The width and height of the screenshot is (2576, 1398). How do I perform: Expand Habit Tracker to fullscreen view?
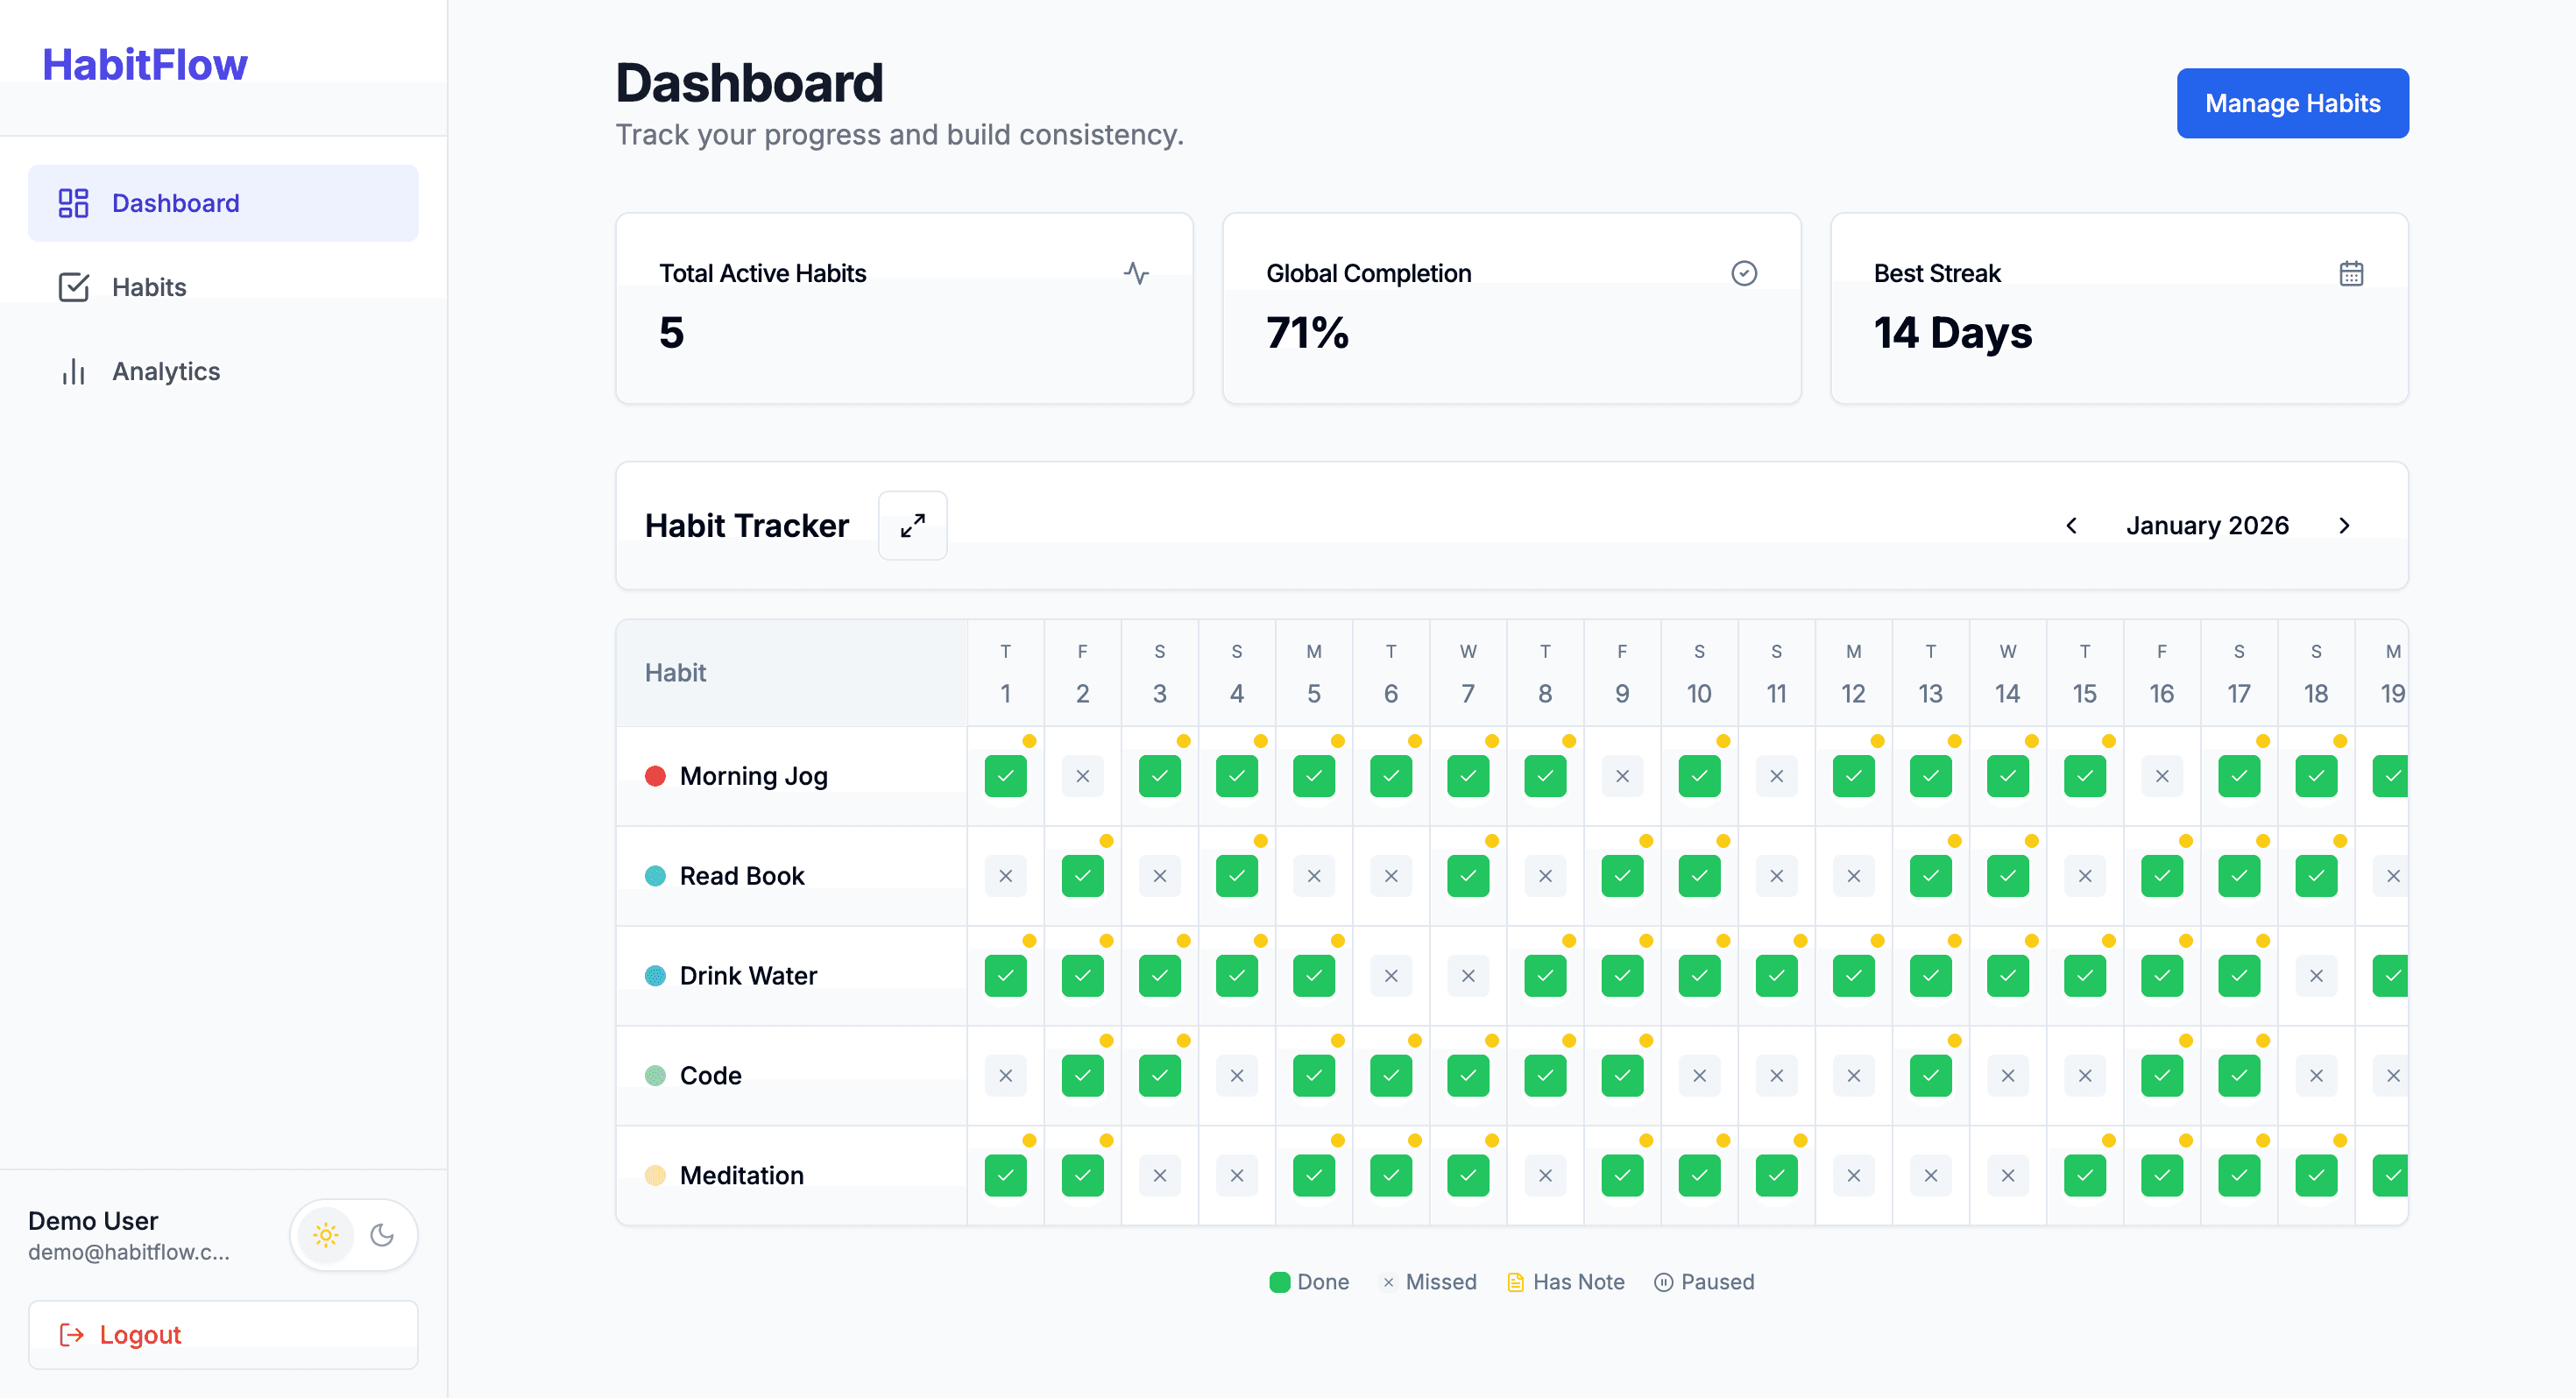click(912, 525)
